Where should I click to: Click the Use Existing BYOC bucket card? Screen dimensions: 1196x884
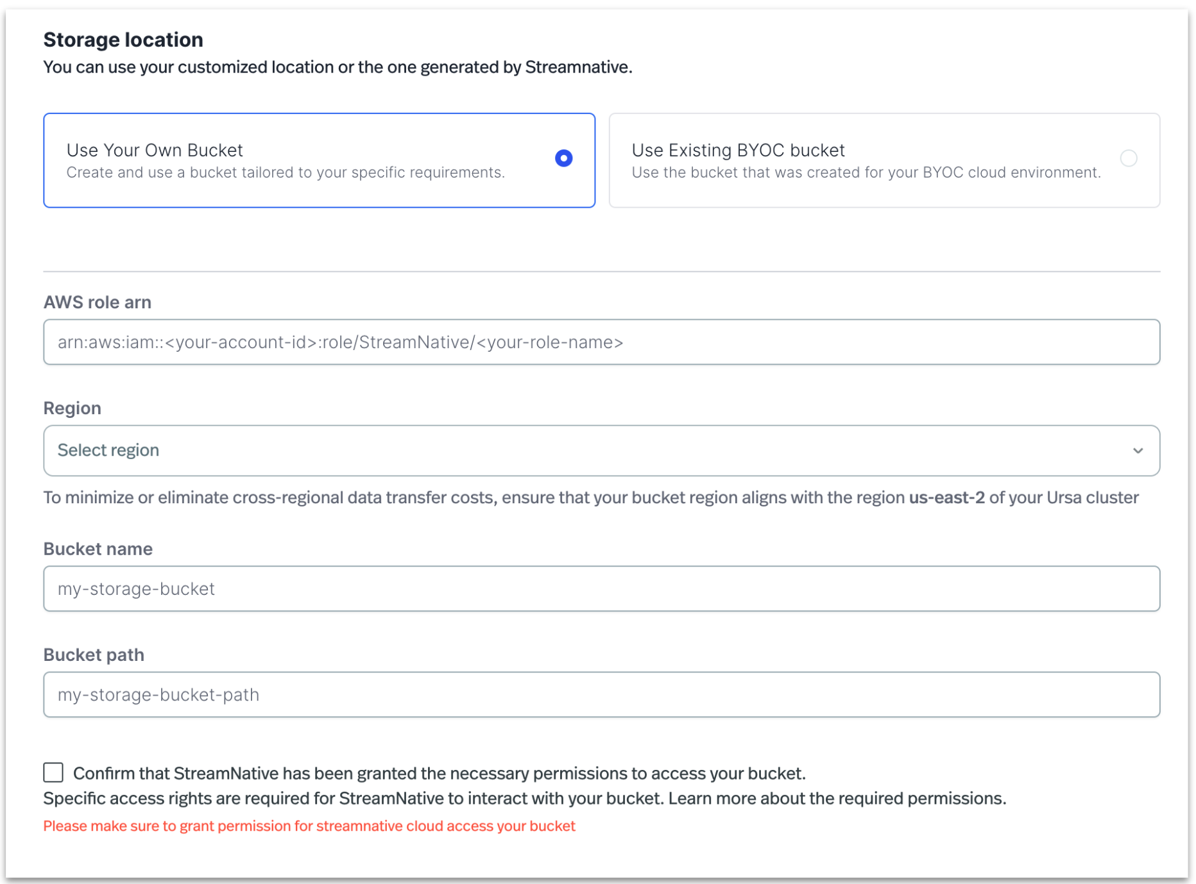tap(884, 160)
